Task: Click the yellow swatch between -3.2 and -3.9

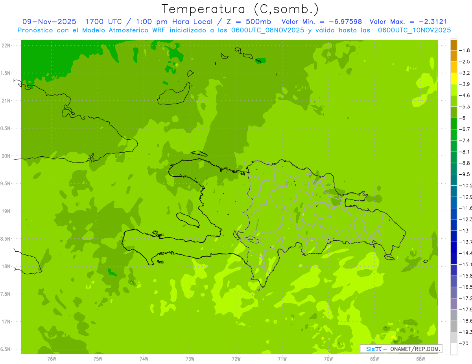Action: click(454, 79)
